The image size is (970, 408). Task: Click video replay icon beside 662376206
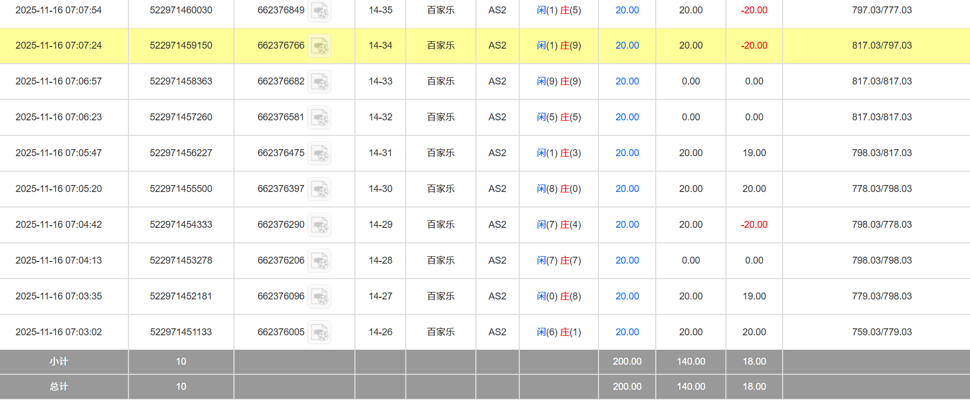coord(320,261)
